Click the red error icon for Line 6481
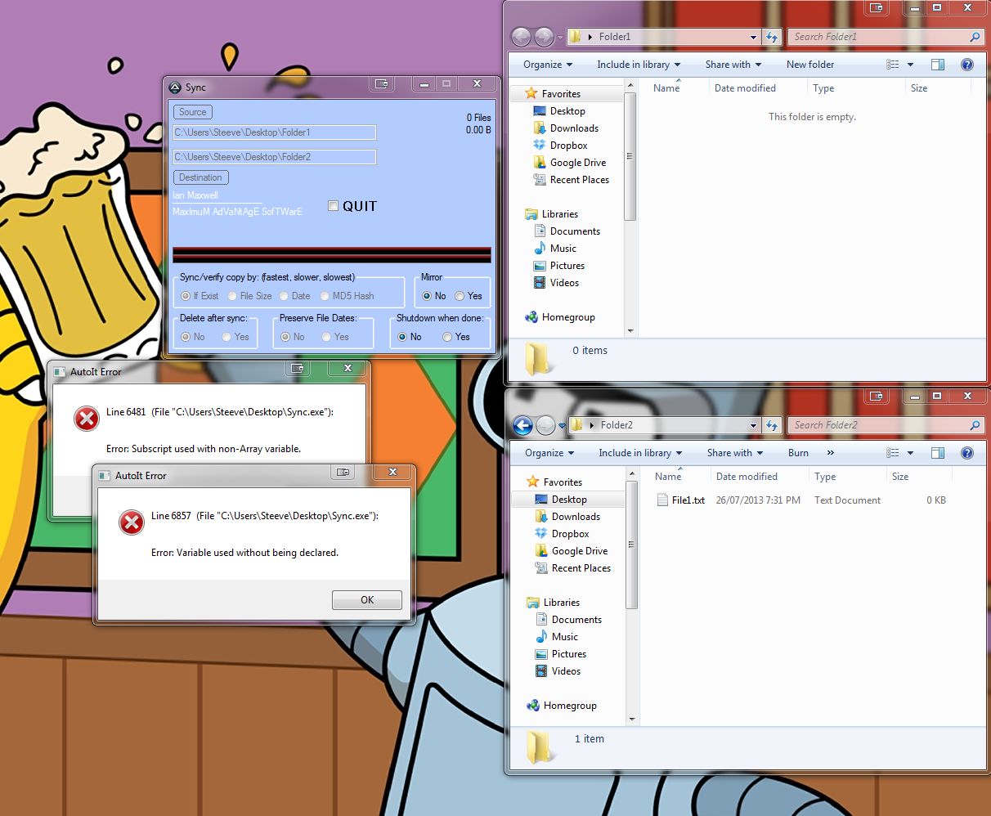This screenshot has height=816, width=991. [87, 419]
